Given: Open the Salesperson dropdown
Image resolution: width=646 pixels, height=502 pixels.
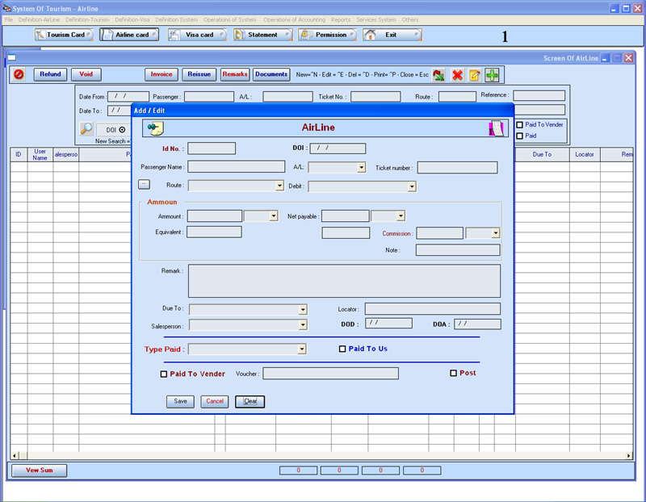Looking at the screenshot, I should point(303,325).
